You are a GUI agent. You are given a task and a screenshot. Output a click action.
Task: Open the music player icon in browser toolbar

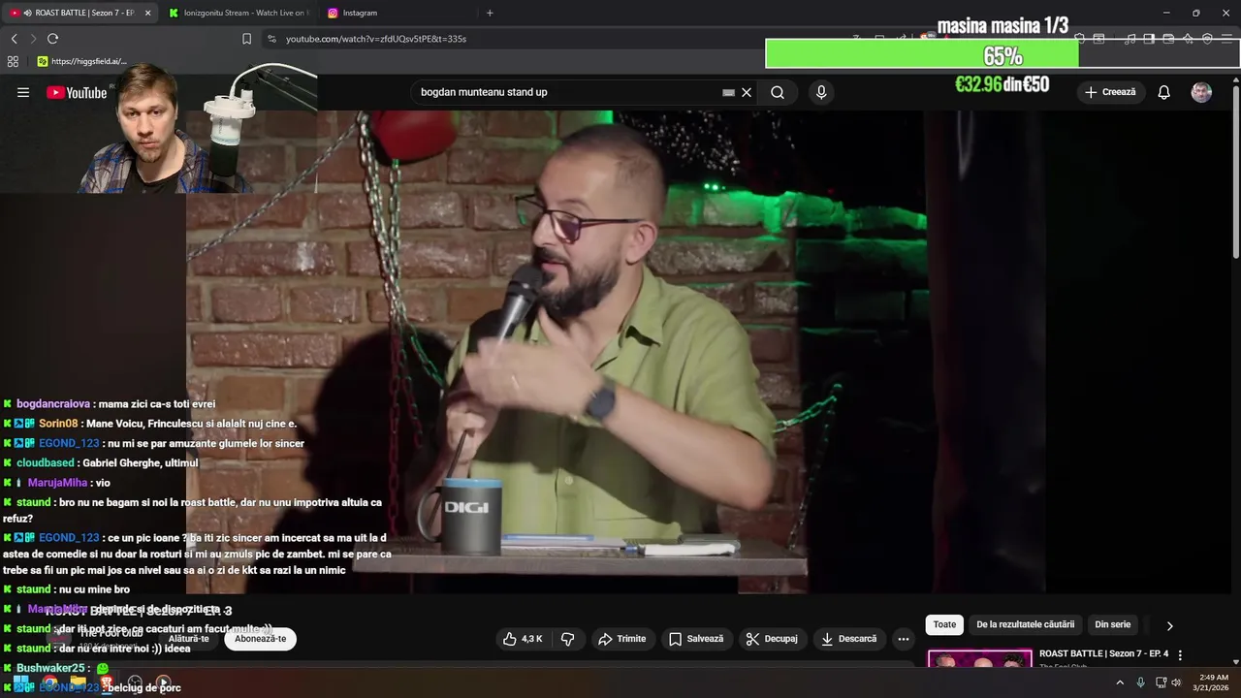click(x=1130, y=39)
